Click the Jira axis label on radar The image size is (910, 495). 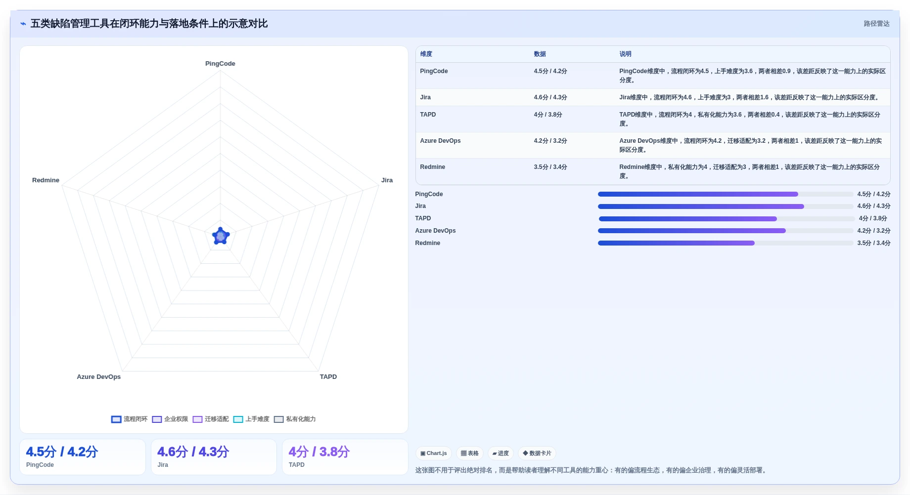tap(387, 180)
